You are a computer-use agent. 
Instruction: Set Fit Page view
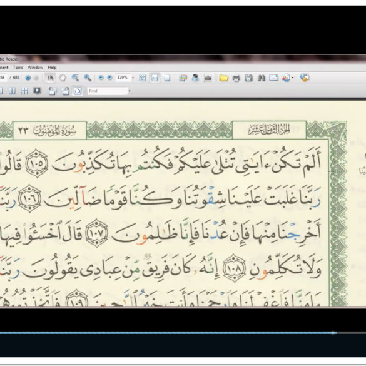[168, 78]
